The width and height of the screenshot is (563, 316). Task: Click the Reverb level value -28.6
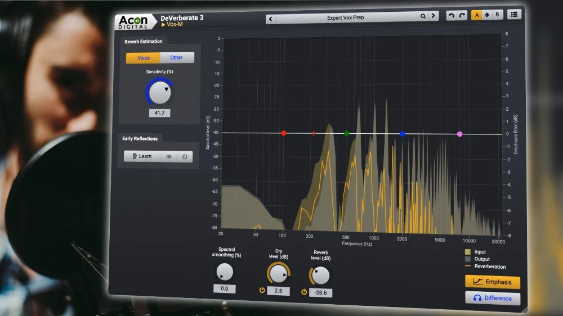321,293
